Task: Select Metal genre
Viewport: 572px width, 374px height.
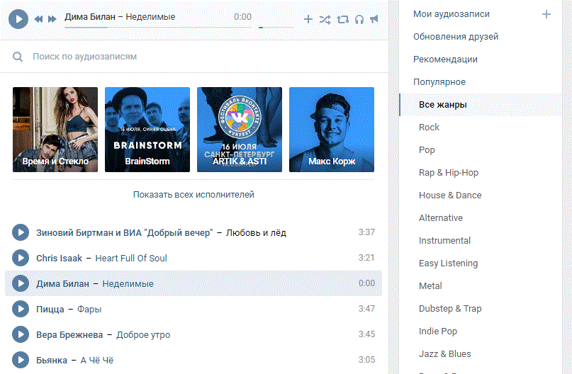Action: coord(430,285)
